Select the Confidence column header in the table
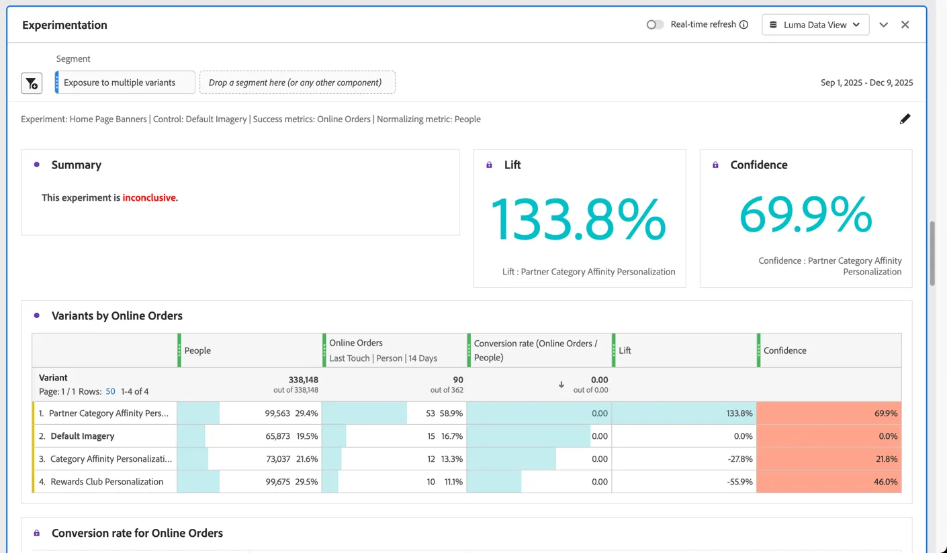The image size is (947, 553). [830, 350]
